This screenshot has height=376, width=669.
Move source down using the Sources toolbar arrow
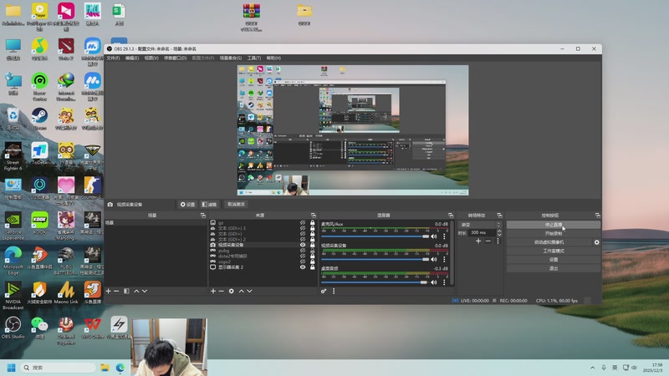[x=249, y=291]
